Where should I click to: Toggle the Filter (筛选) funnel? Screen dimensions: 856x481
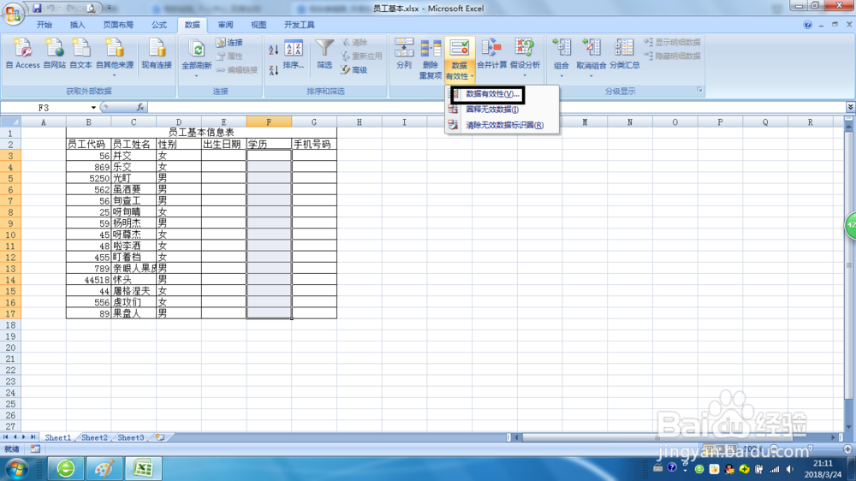click(324, 54)
